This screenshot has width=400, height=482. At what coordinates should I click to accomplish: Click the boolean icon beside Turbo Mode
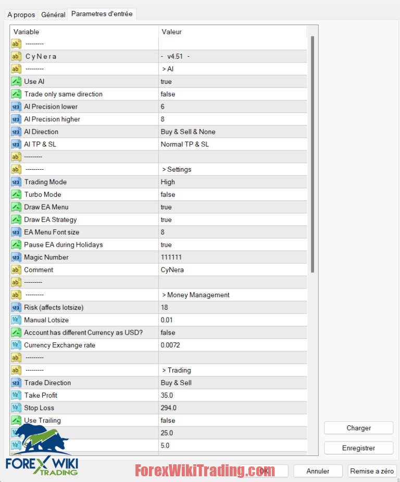(16, 195)
